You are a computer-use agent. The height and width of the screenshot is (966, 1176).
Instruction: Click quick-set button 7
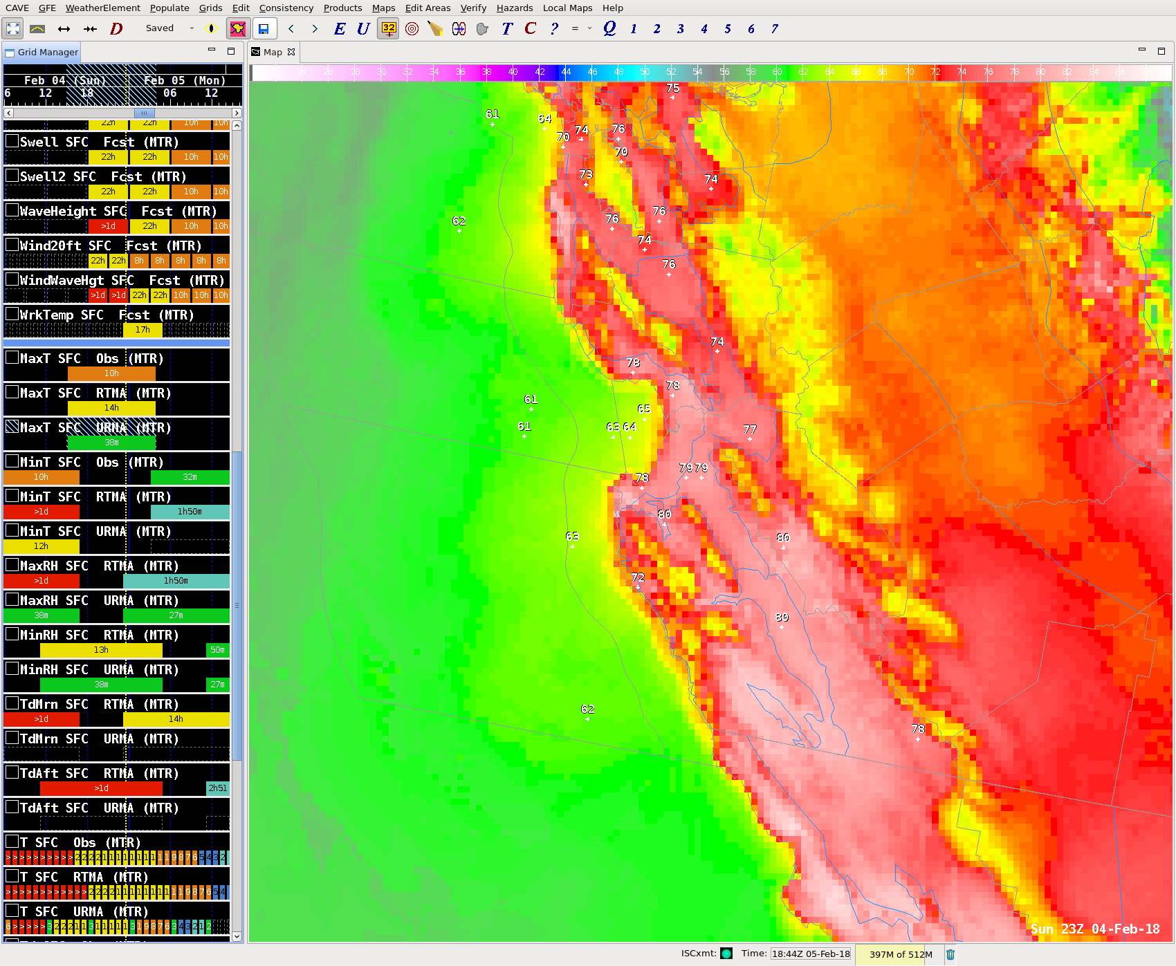tap(774, 28)
